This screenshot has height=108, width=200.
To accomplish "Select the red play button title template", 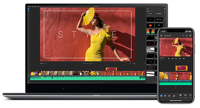I will tap(150, 26).
